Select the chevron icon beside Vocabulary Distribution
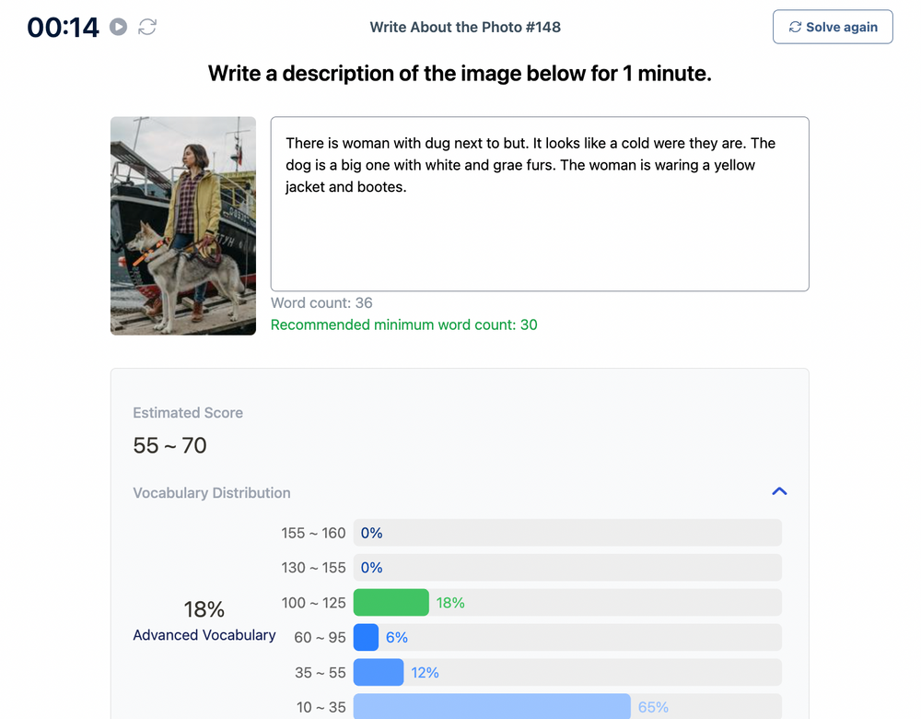This screenshot has height=719, width=921. 779,491
